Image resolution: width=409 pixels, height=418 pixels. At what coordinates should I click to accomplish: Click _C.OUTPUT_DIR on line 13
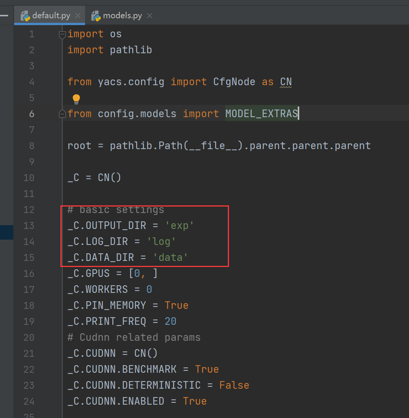pyautogui.click(x=107, y=226)
